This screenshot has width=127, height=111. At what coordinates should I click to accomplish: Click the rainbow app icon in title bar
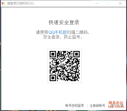pos(4,3)
